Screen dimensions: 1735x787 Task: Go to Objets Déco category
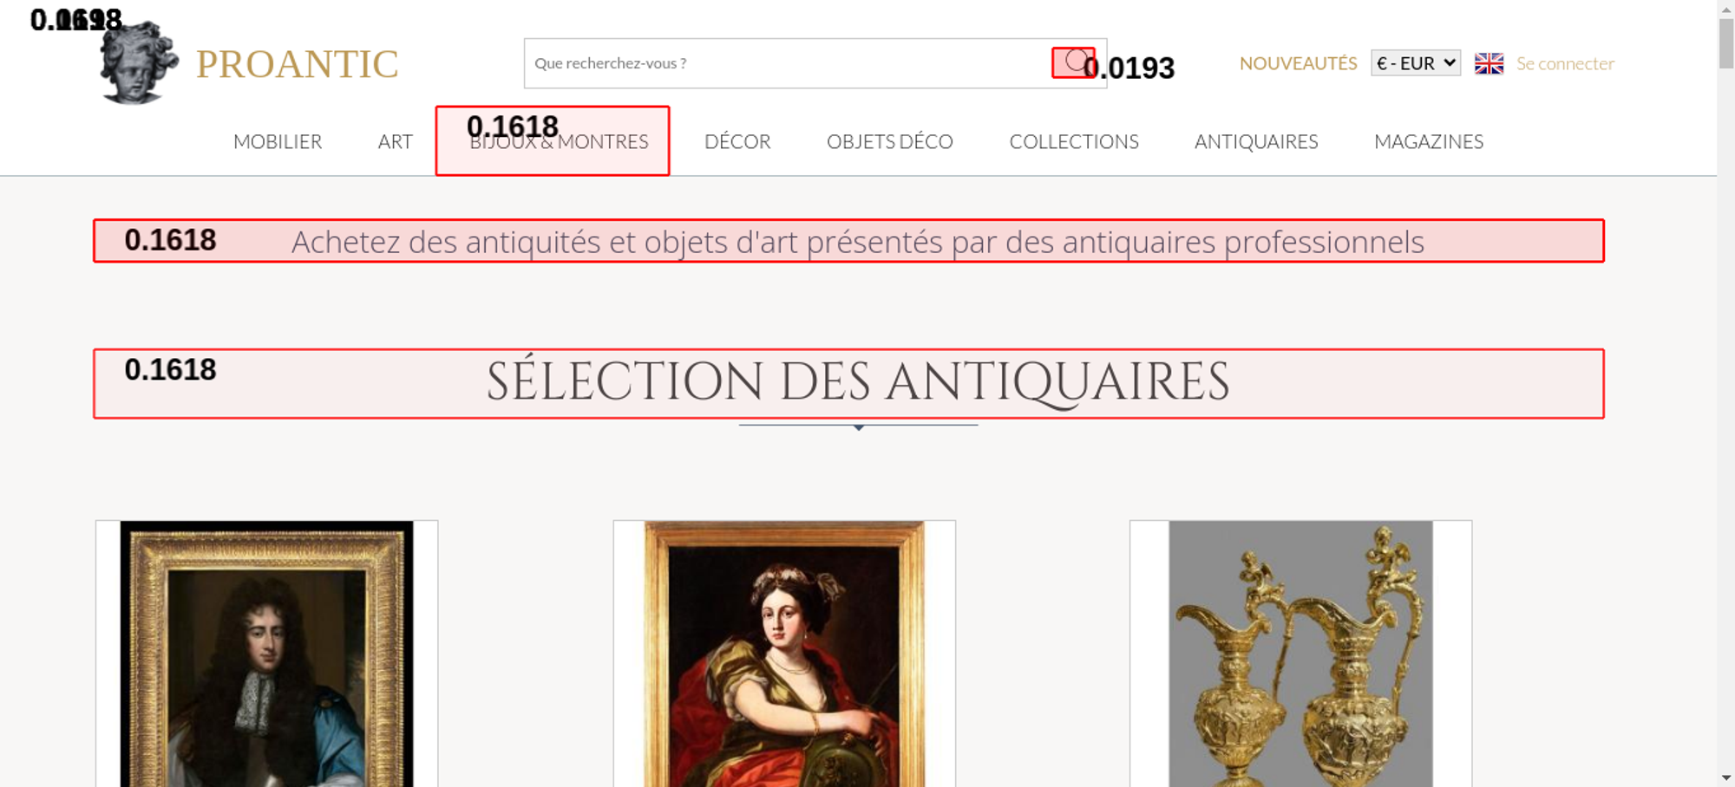(889, 141)
